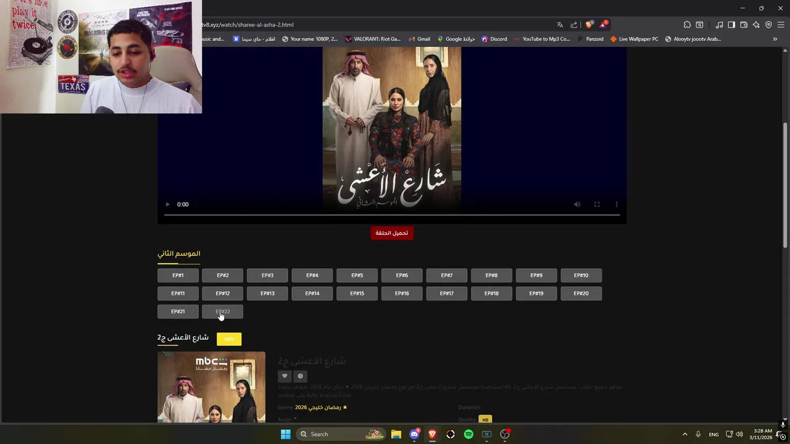Viewport: 790px width, 444px height.
Task: Select episode EP#14
Action: pyautogui.click(x=312, y=294)
